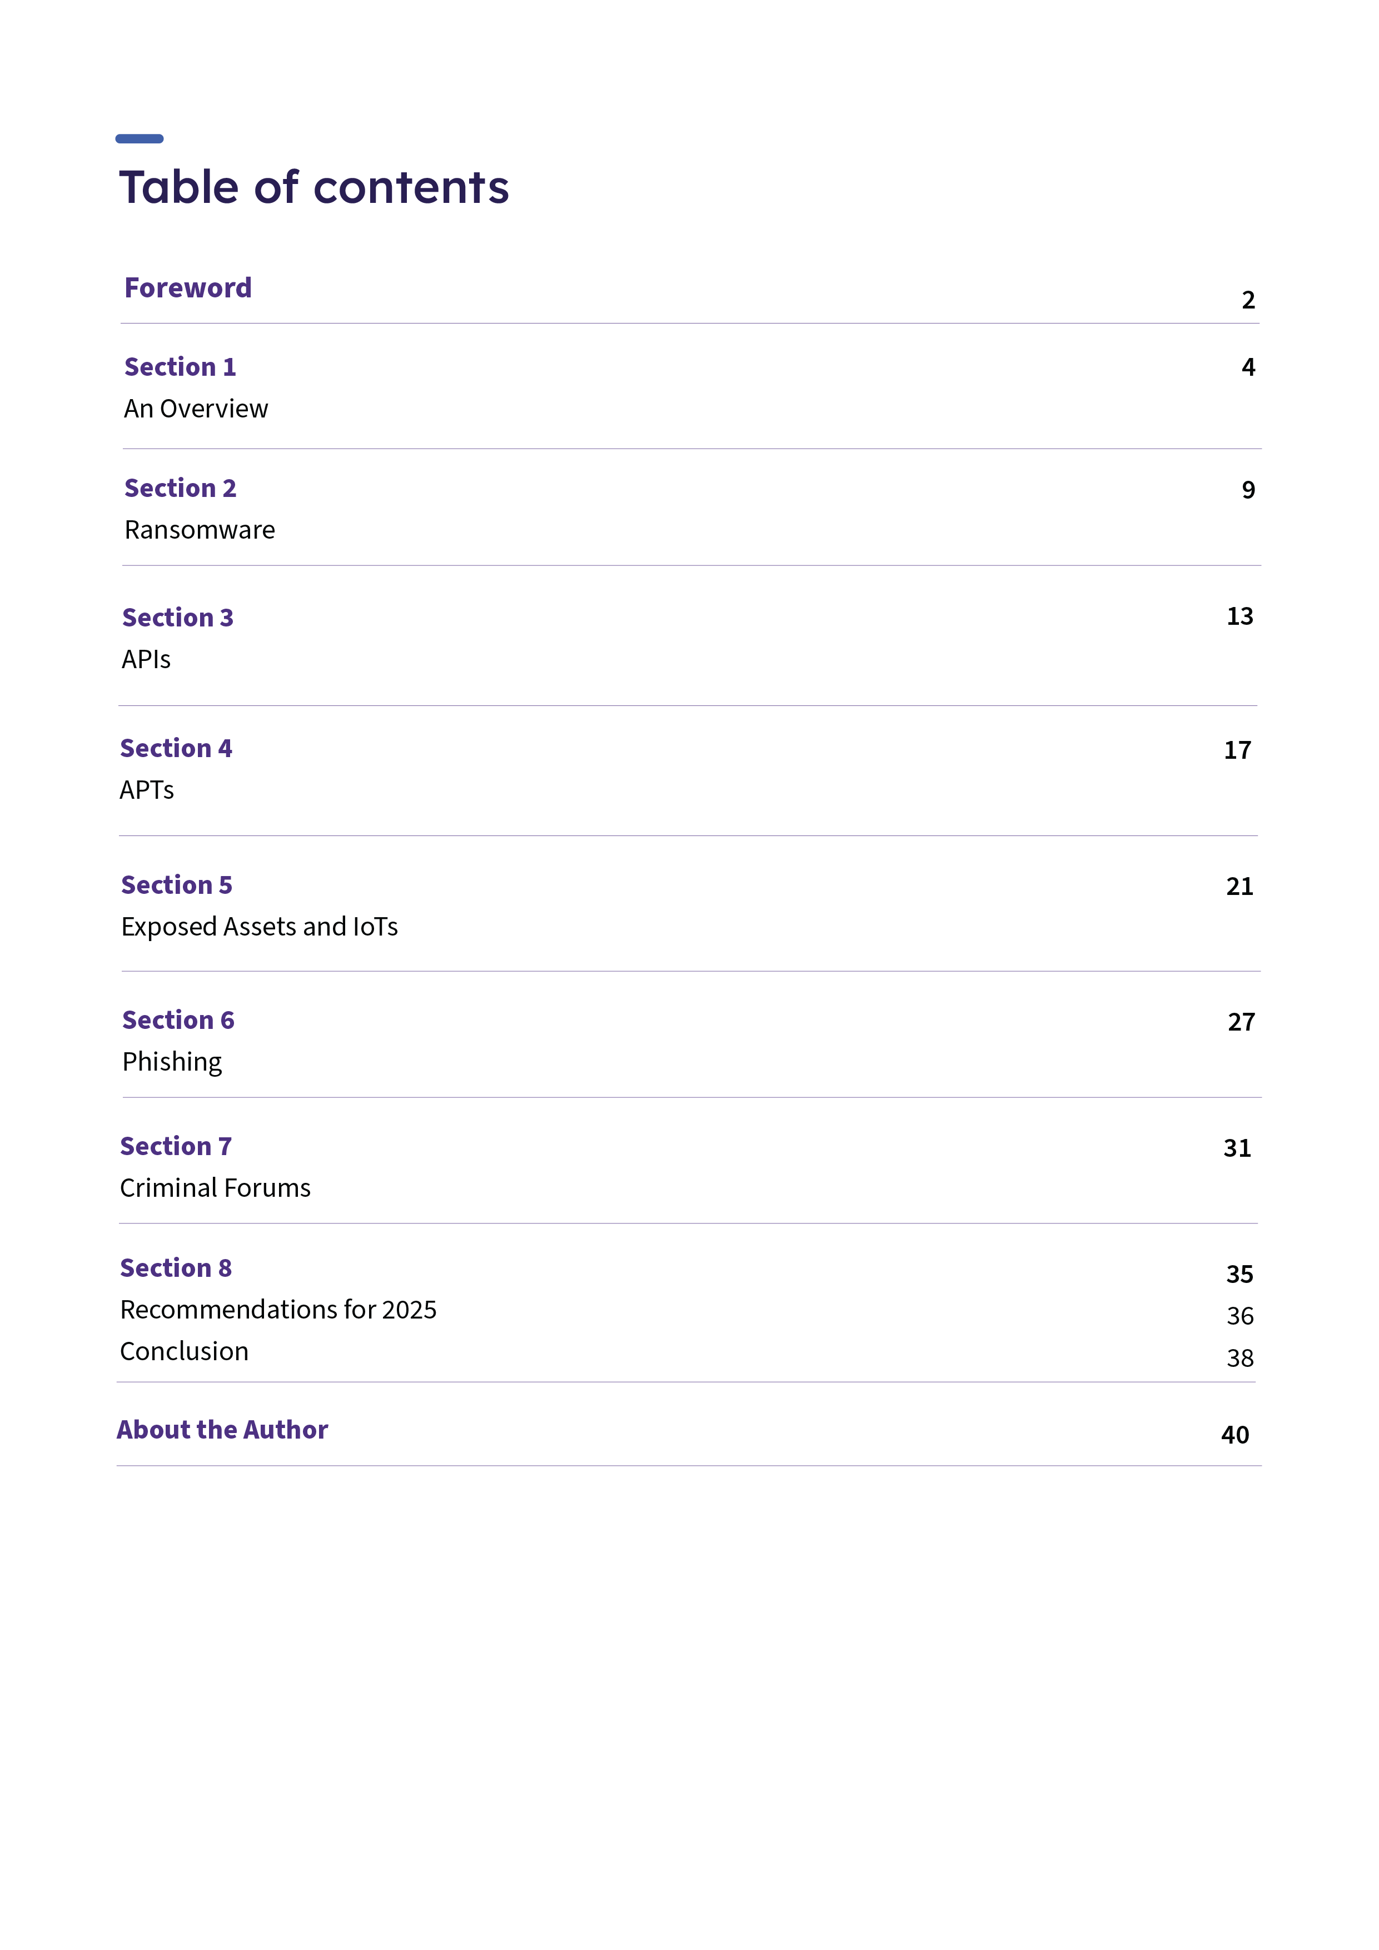The height and width of the screenshot is (1950, 1379).
Task: Select the Section 7 heading
Action: click(x=176, y=1147)
